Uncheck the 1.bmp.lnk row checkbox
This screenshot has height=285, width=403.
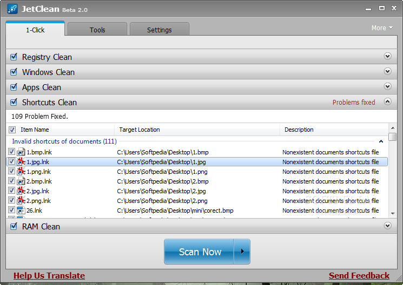pos(11,152)
